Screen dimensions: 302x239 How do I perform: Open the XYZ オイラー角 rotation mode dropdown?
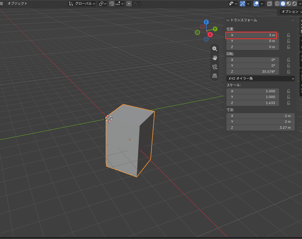260,79
